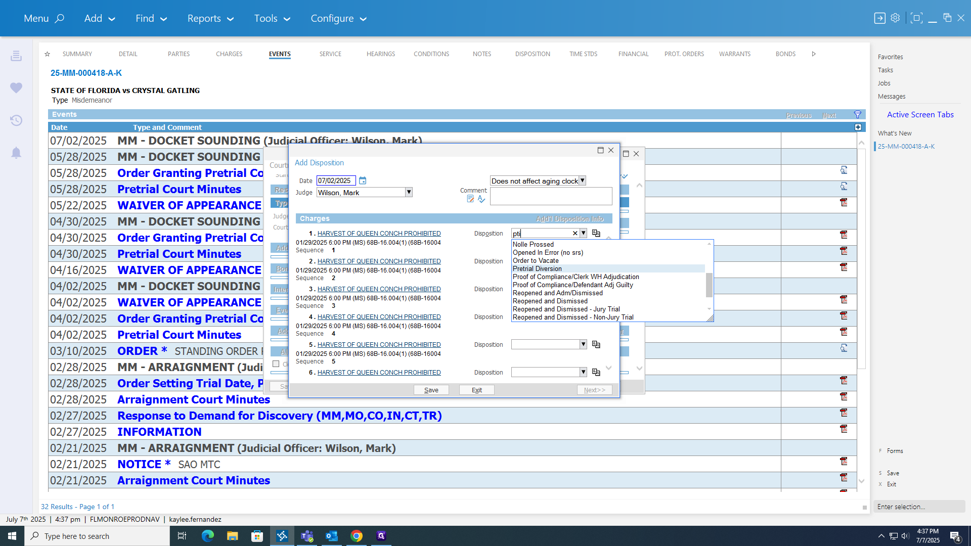Expand the Add menu in the top bar
The height and width of the screenshot is (546, 971).
point(100,18)
